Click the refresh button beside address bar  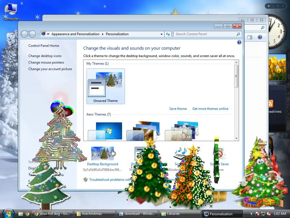[x=168, y=34]
